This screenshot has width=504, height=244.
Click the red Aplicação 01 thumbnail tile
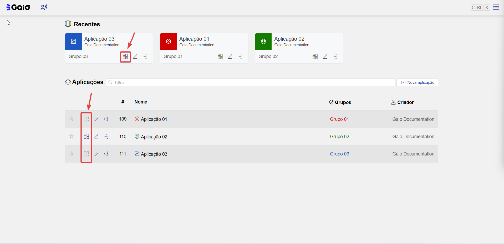(x=168, y=41)
